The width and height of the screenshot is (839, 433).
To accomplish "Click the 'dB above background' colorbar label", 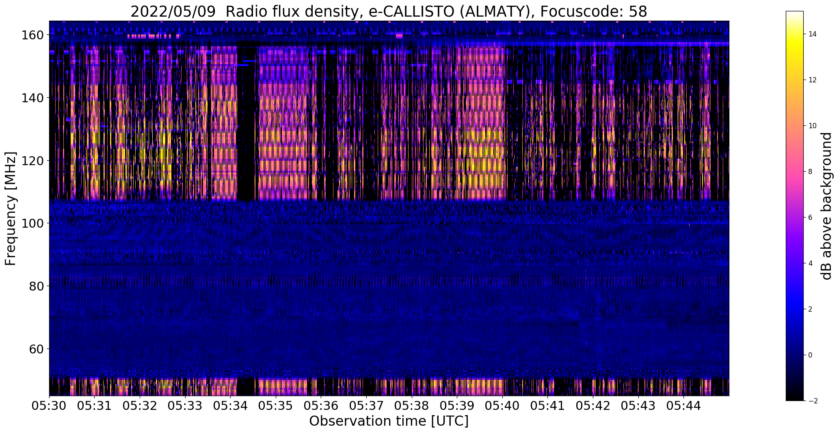I will pos(826,206).
